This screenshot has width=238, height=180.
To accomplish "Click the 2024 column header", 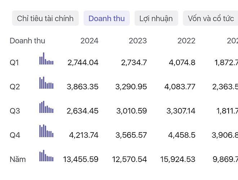I will tap(89, 41).
